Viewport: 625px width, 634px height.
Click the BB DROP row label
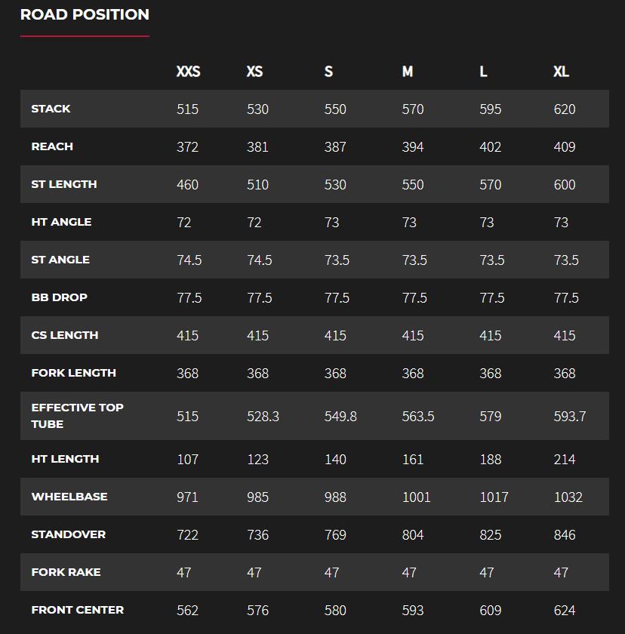[x=59, y=297]
